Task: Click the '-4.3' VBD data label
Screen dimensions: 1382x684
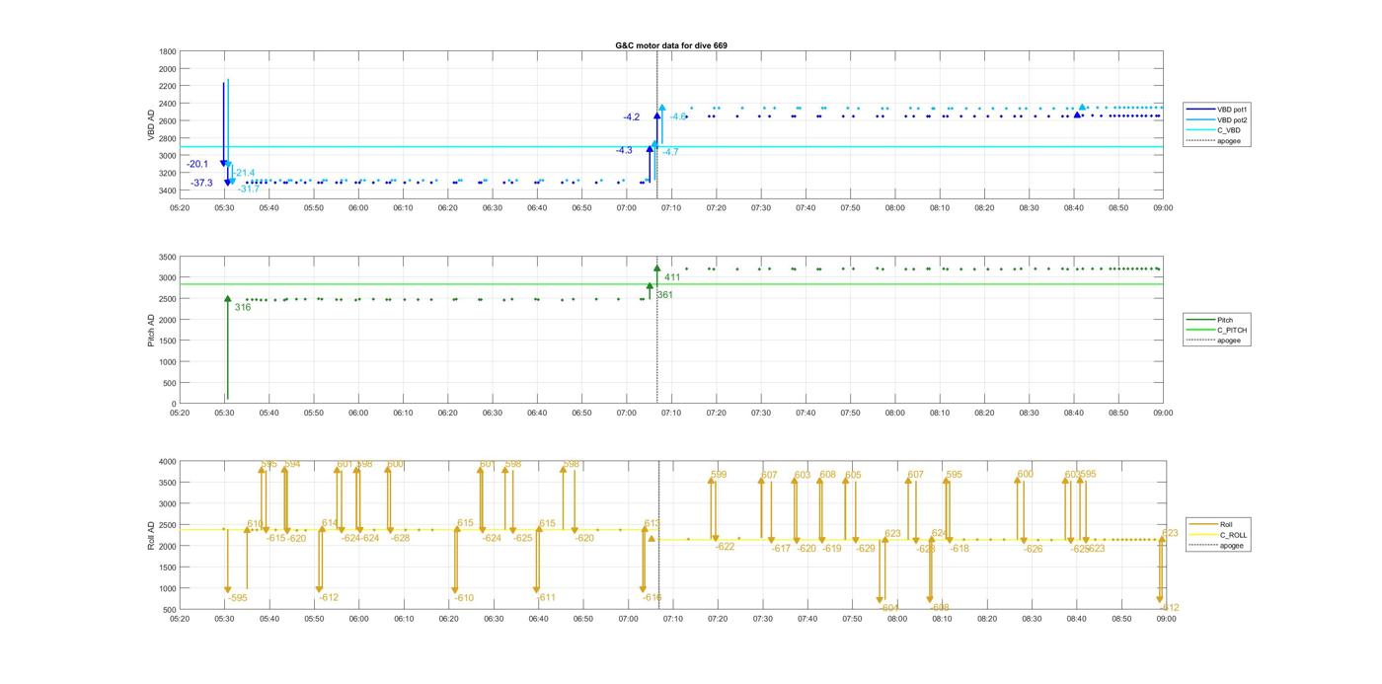Action: point(624,150)
